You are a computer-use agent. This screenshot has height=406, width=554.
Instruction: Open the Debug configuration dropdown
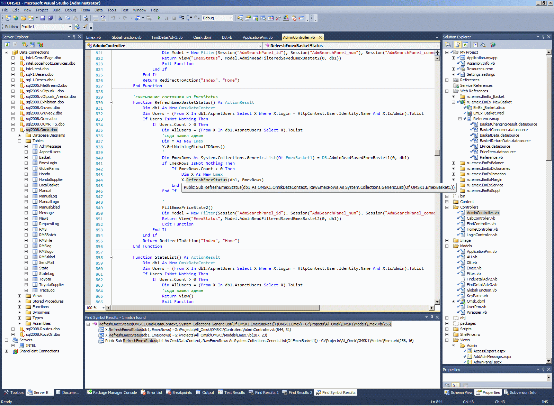(231, 18)
